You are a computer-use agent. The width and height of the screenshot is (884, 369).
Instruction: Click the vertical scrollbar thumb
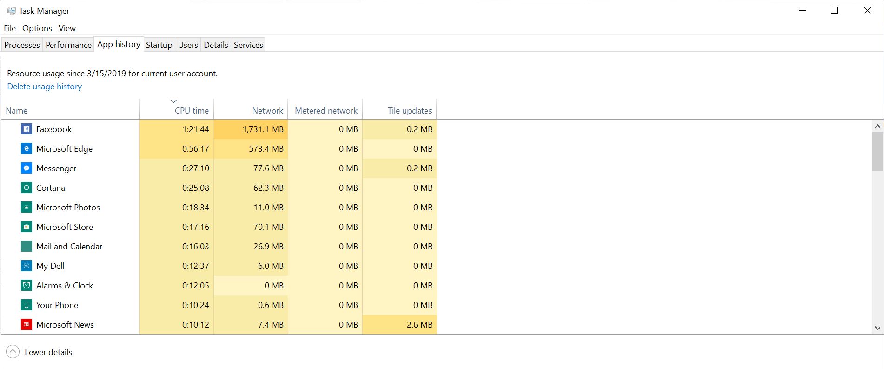877,152
